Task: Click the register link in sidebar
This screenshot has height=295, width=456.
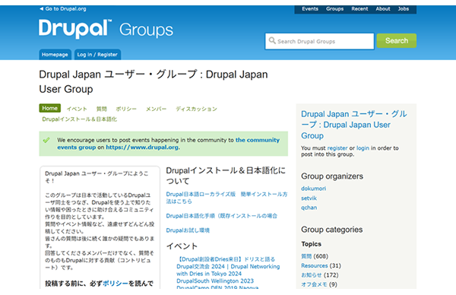Action: point(337,148)
